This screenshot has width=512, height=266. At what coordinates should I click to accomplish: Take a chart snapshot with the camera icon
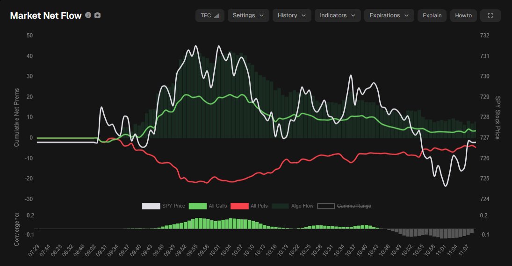(x=97, y=15)
